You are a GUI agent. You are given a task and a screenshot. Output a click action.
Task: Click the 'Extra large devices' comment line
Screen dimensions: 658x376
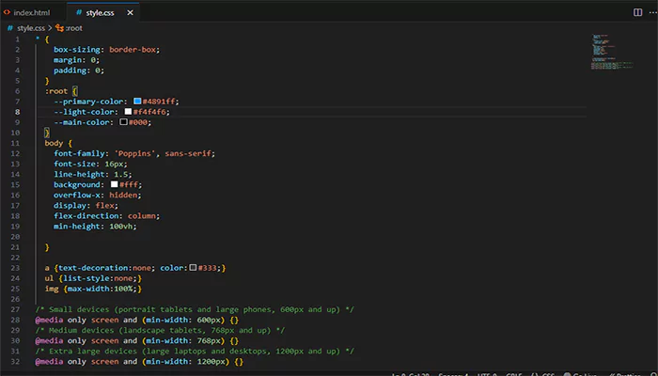click(195, 351)
